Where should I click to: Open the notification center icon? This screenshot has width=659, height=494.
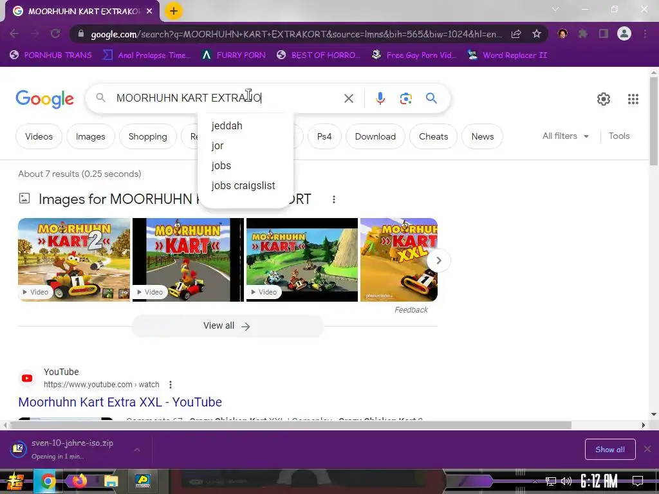pyautogui.click(x=638, y=480)
